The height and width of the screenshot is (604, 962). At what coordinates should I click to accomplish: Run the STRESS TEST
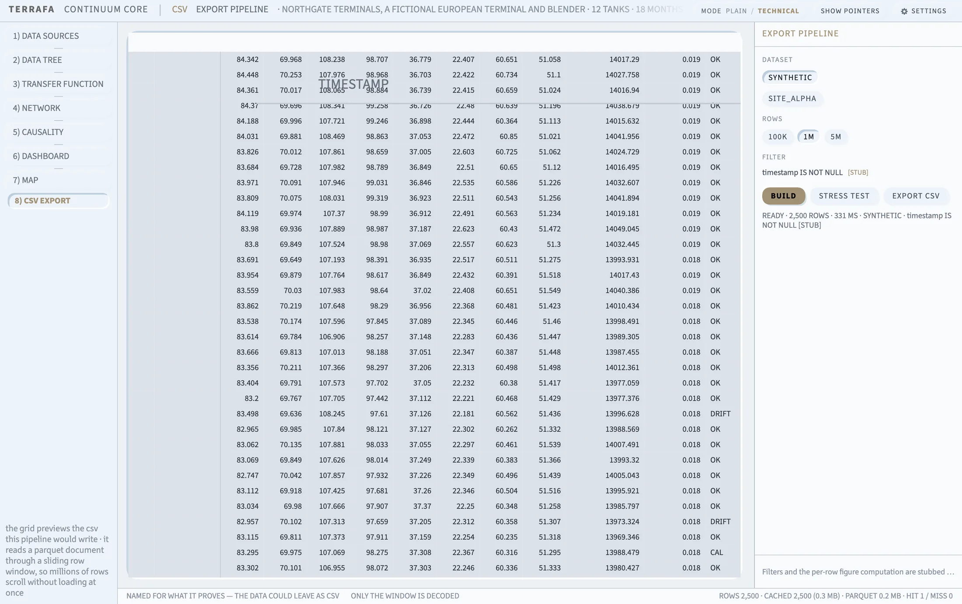coord(844,196)
